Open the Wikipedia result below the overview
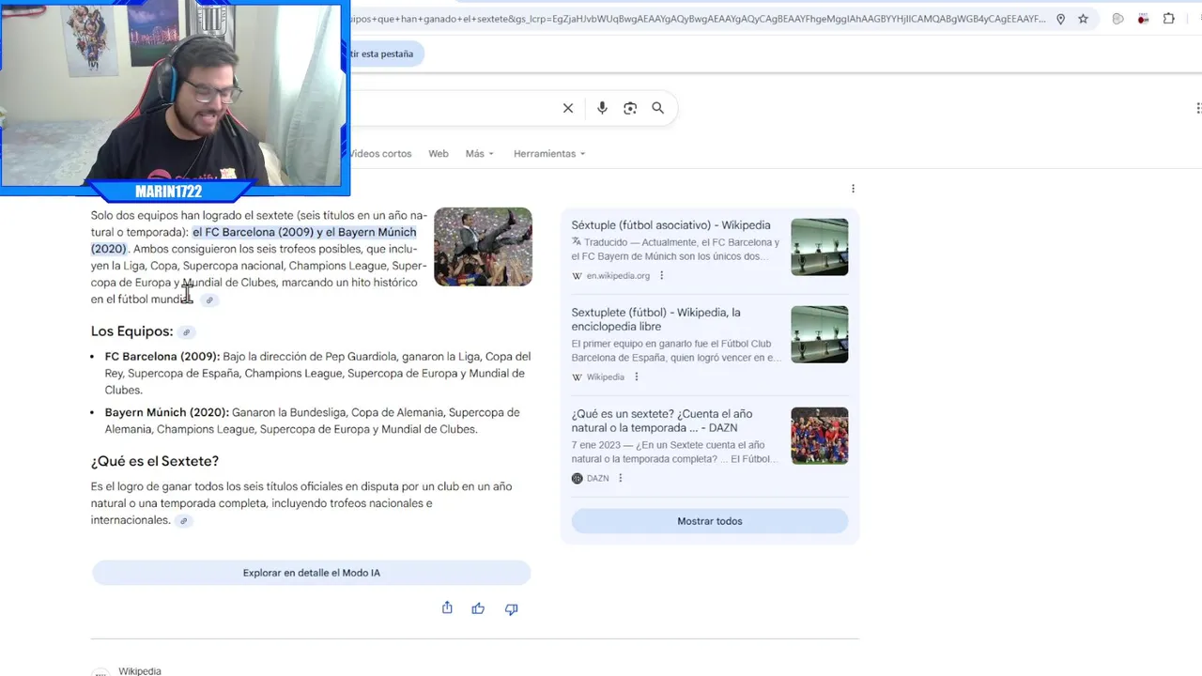Screen dimensions: 1202x676 140,671
